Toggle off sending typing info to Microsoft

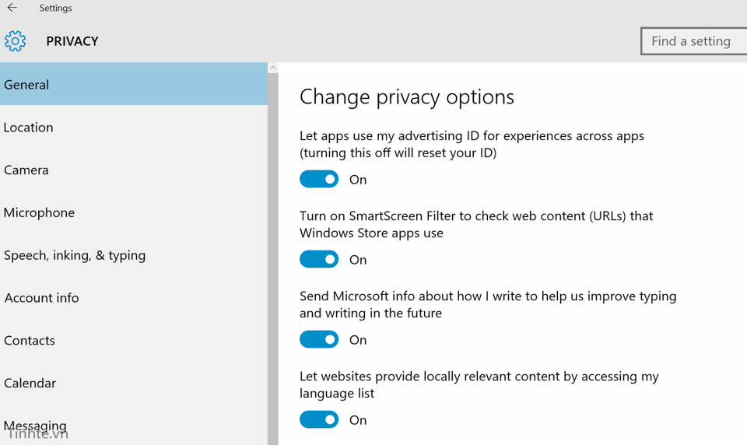click(319, 339)
